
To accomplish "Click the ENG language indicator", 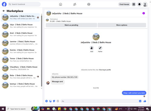I will 135,109.
